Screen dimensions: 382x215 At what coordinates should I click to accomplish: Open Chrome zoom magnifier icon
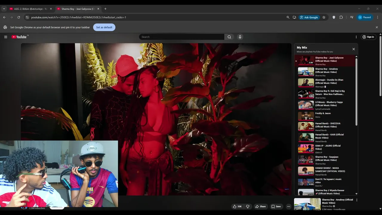point(288,17)
